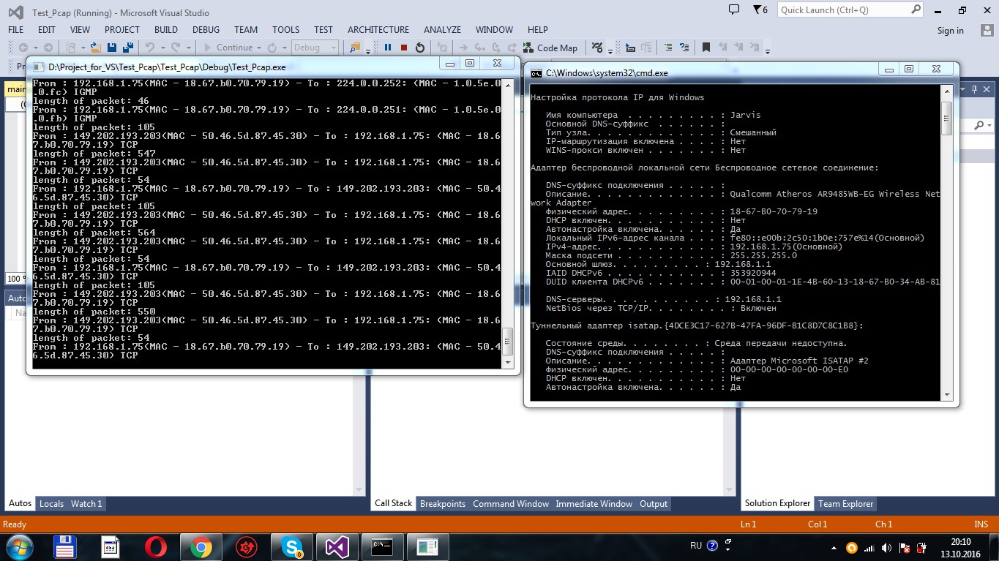Click the floppy disk taskbar icon
999x561 pixels.
65,547
